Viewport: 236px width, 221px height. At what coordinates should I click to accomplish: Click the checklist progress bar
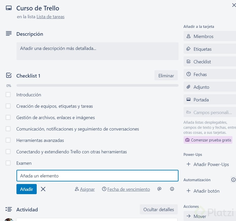click(x=97, y=86)
